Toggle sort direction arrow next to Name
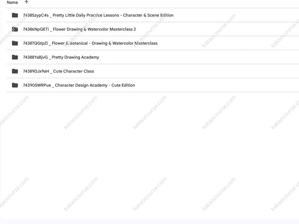 [x=27, y=2]
